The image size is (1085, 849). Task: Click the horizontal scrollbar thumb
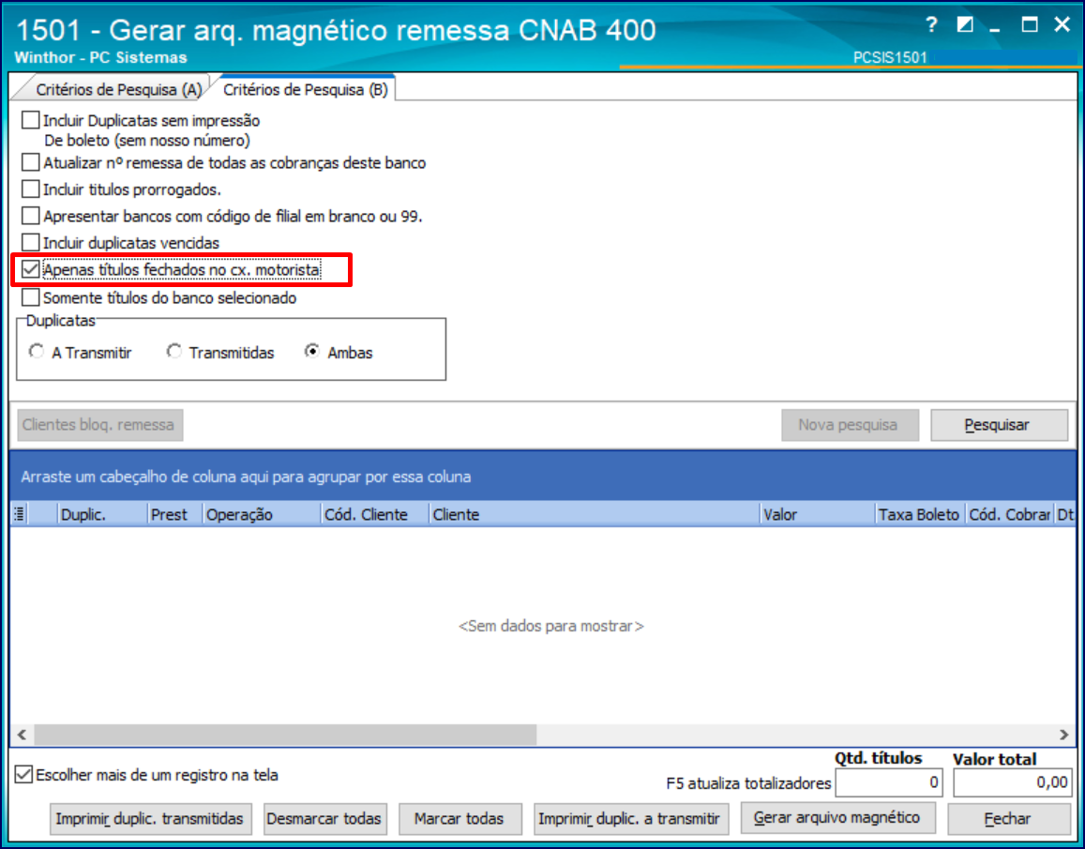[x=285, y=734]
